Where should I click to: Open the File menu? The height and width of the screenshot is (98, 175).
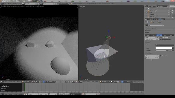coord(5,4)
